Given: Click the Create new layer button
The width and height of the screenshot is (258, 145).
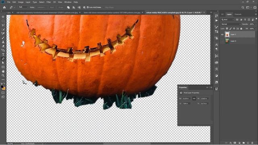Looking at the screenshot, I should [248, 143].
